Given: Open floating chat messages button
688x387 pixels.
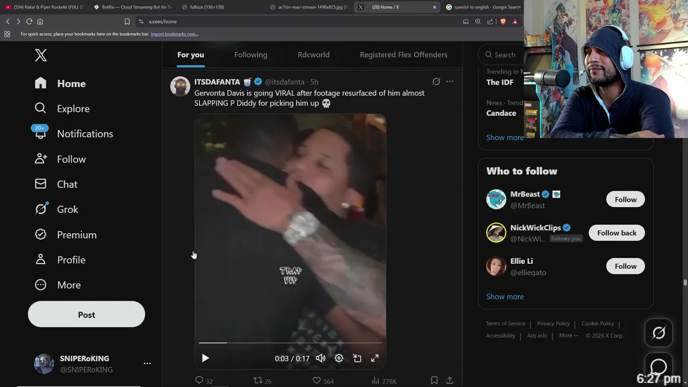Looking at the screenshot, I should (658, 367).
